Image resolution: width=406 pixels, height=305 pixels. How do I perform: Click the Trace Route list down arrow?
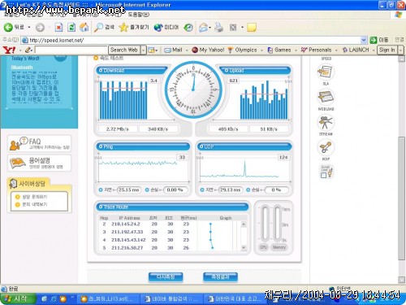click(x=244, y=247)
